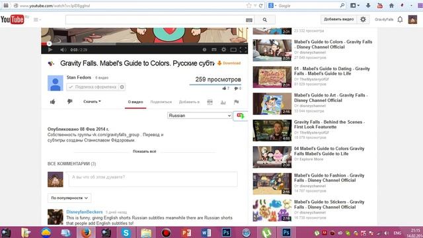
Task: Open Skype from the taskbar
Action: click(126, 233)
